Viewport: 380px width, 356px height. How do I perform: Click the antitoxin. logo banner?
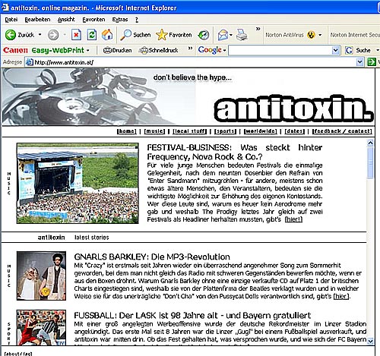point(294,109)
